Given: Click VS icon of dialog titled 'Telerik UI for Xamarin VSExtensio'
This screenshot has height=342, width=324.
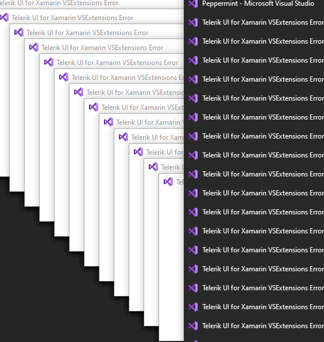Looking at the screenshot, I should click(79, 92).
